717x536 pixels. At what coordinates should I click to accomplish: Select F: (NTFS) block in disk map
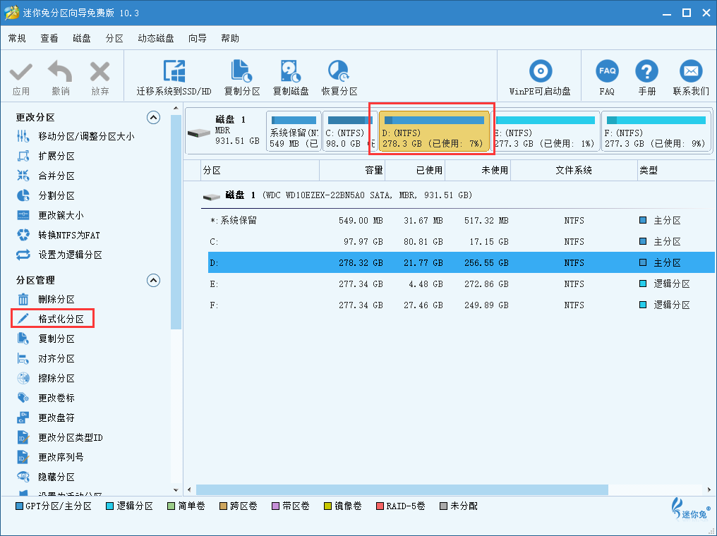[x=656, y=131]
